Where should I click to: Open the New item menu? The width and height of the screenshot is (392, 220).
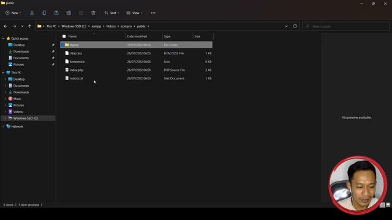pyautogui.click(x=13, y=13)
